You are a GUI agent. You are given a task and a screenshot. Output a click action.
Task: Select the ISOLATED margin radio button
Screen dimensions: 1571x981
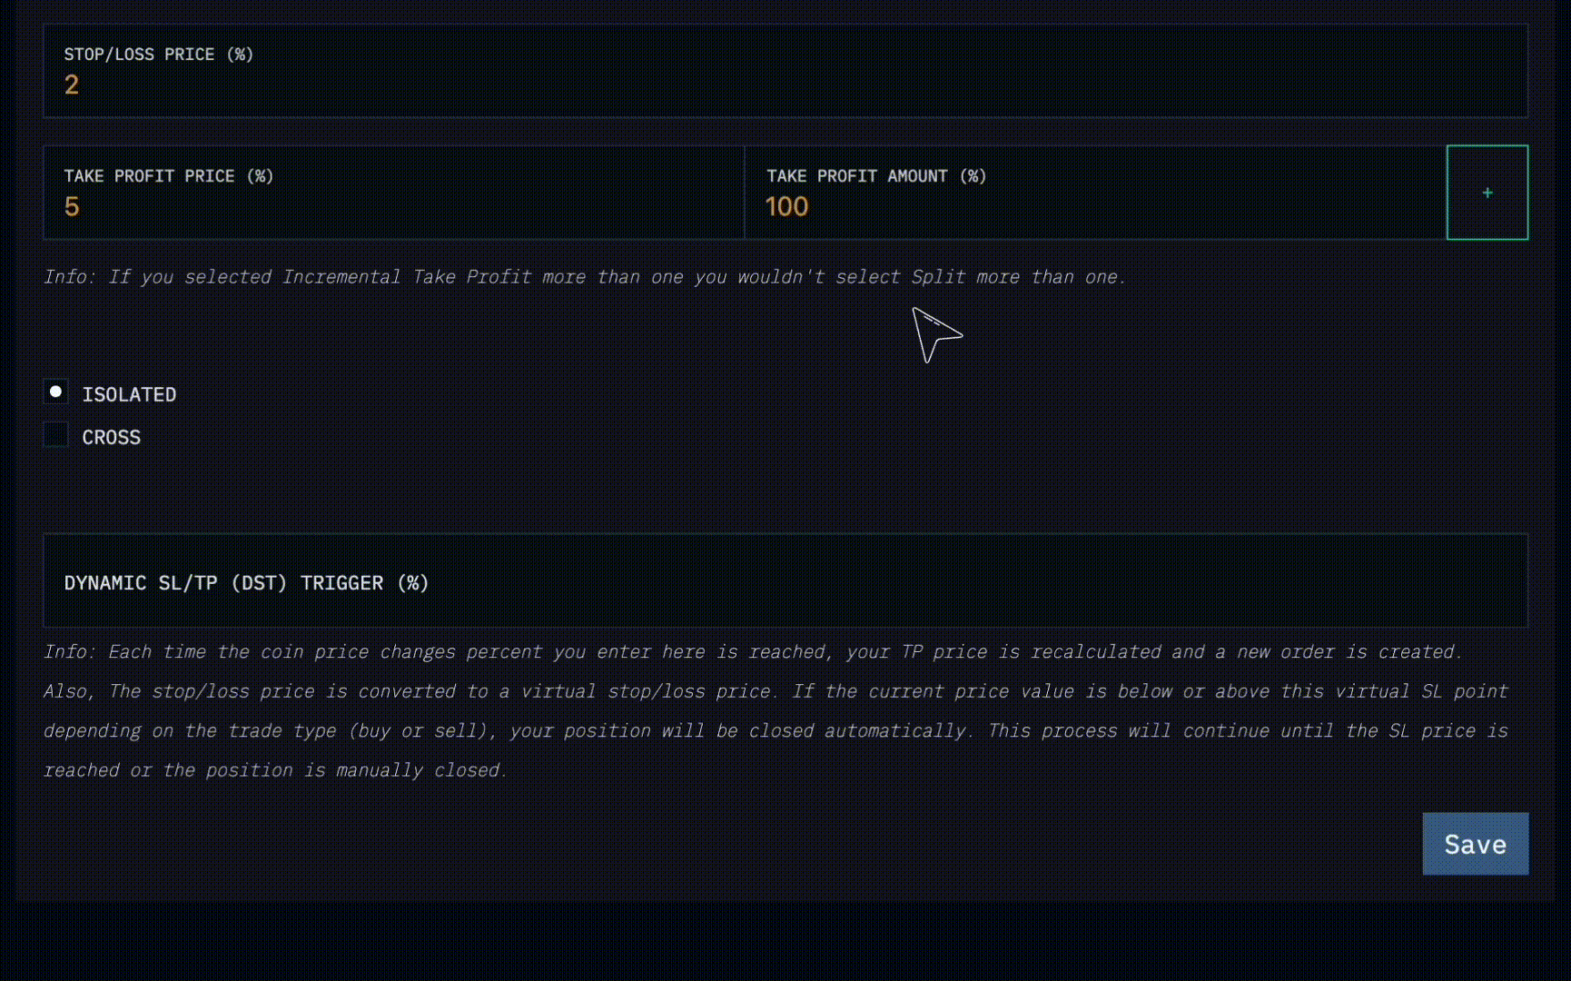click(55, 391)
